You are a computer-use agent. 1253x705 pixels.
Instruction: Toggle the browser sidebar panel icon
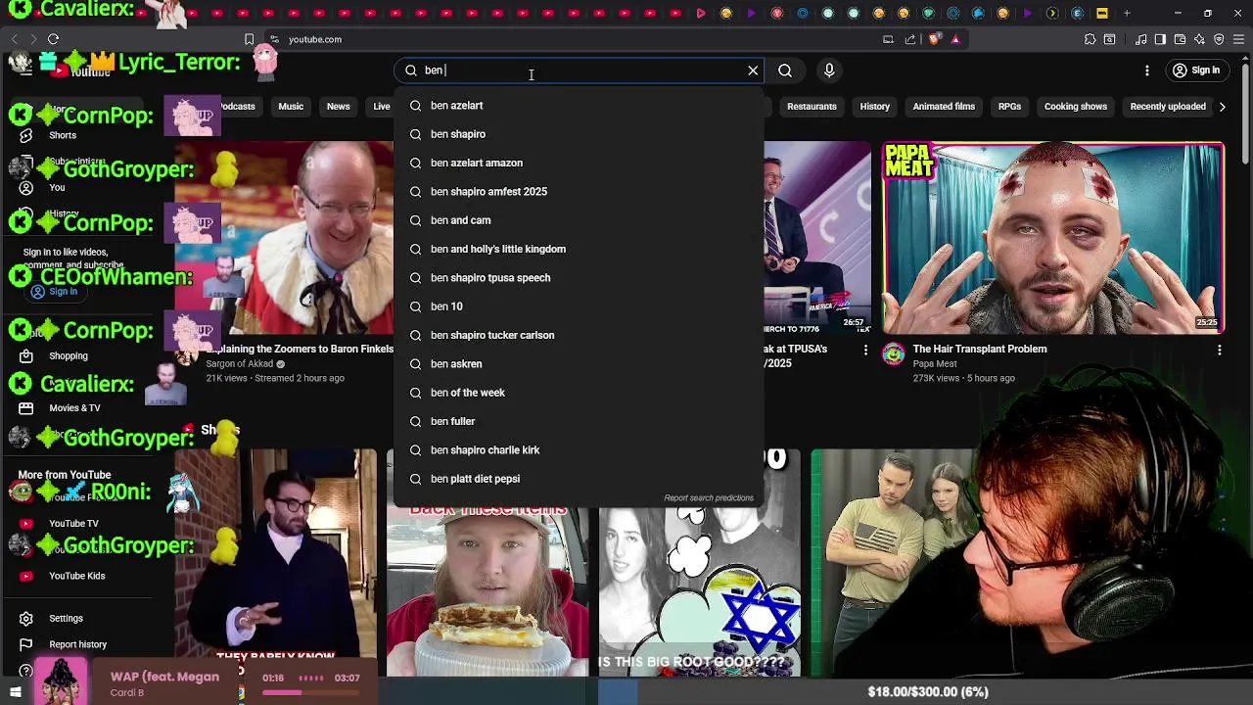[x=1160, y=39]
